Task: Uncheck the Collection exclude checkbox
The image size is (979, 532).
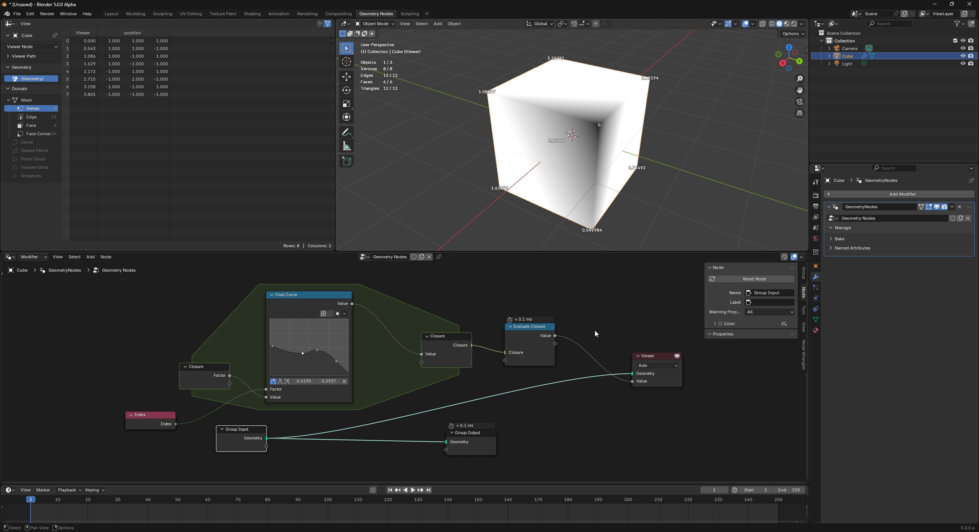Action: [x=955, y=41]
